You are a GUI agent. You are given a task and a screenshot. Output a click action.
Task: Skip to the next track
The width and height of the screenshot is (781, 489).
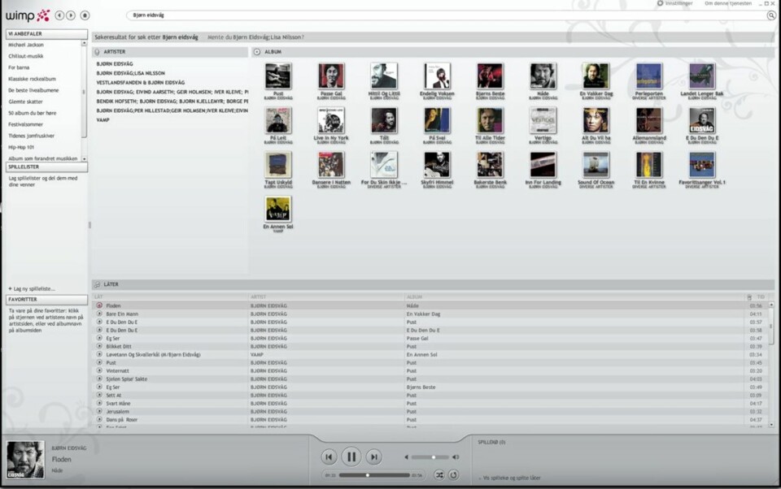click(x=373, y=457)
